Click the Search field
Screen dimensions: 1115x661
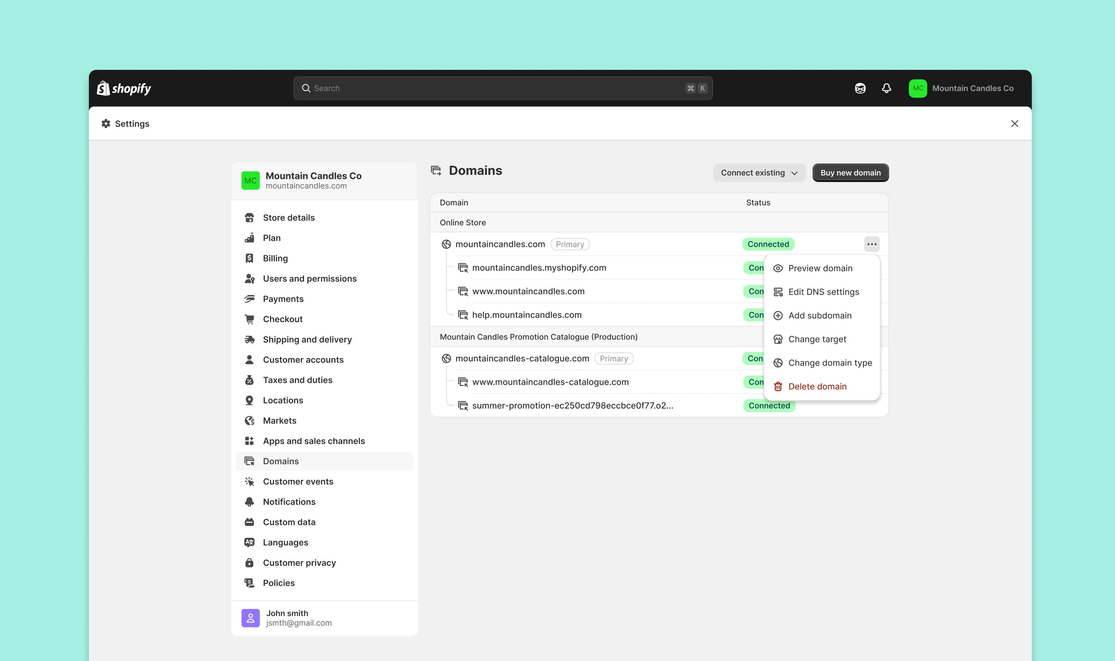click(503, 88)
